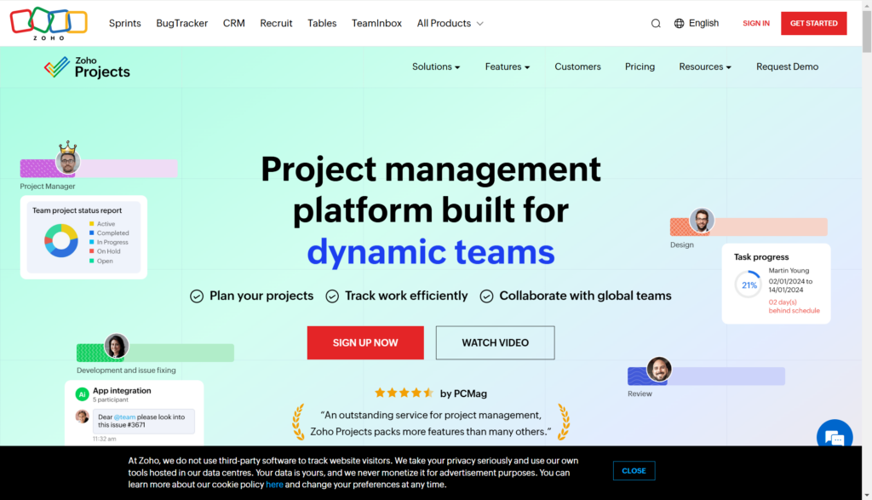Open the search magnifier icon
Image resolution: width=872 pixels, height=500 pixels.
click(656, 23)
